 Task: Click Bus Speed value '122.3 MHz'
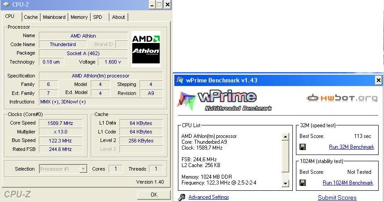click(x=60, y=141)
